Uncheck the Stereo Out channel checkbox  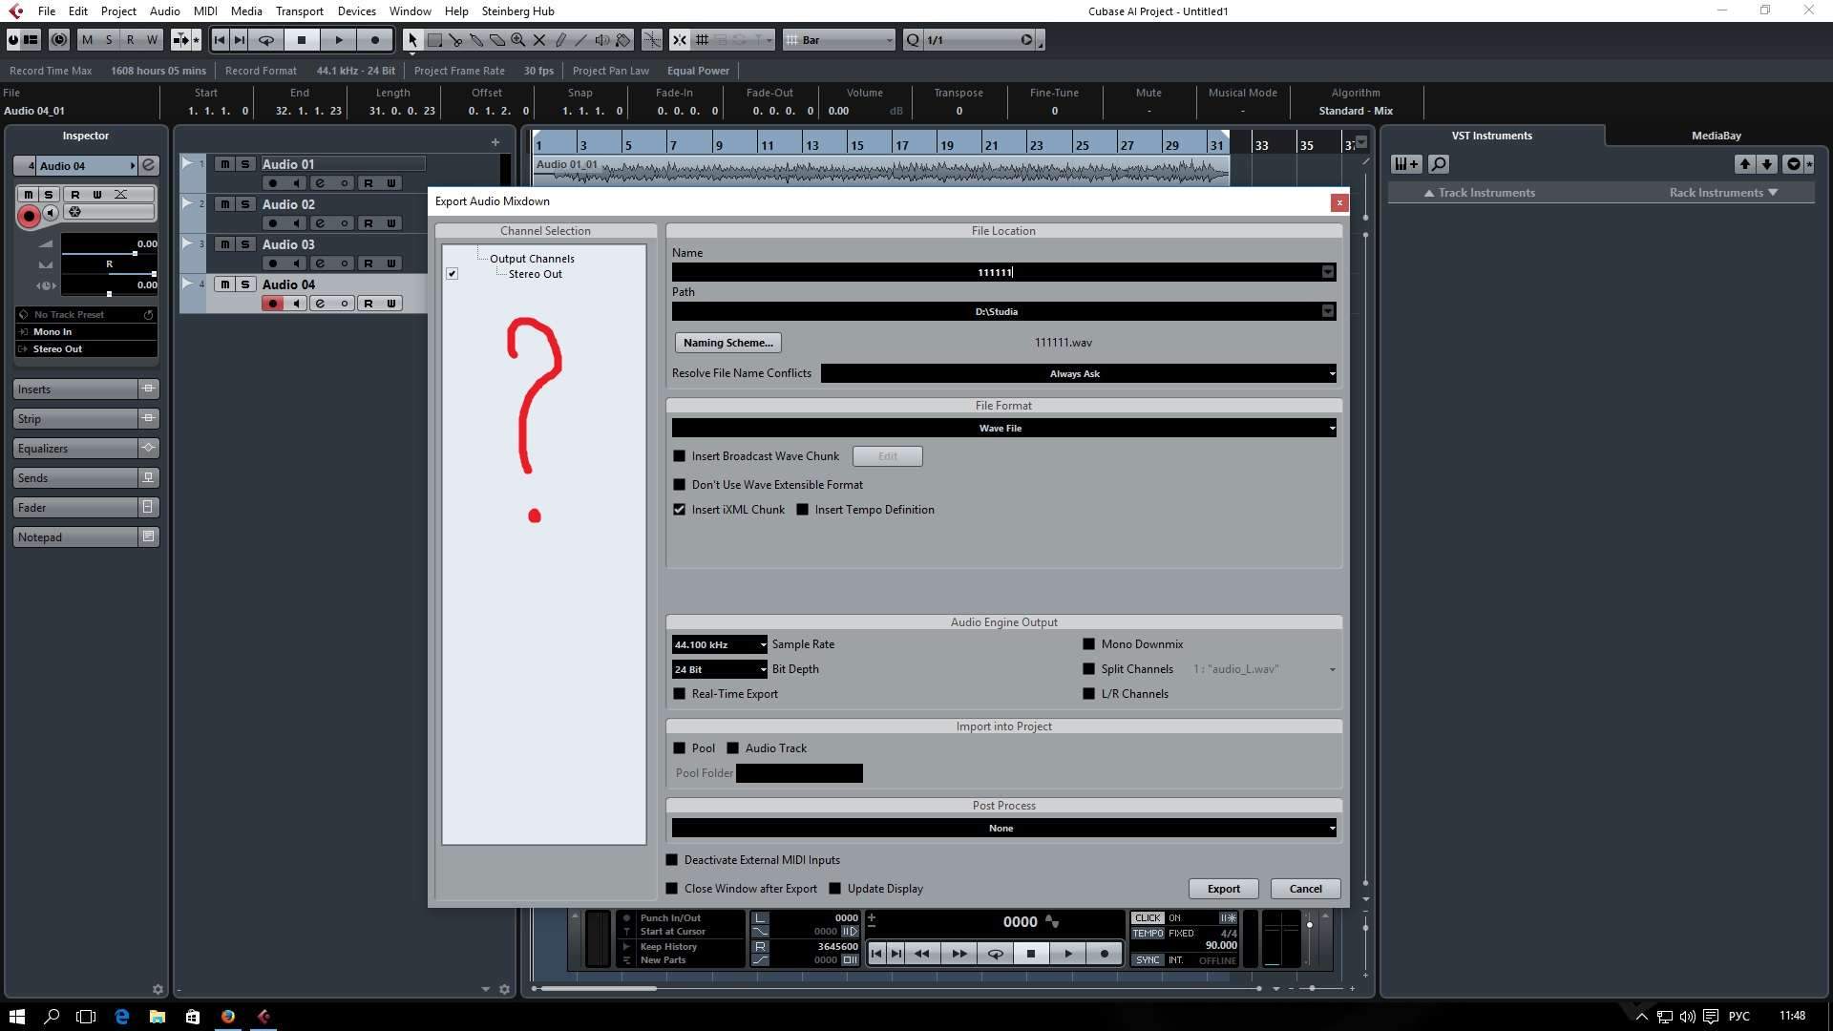(x=452, y=274)
